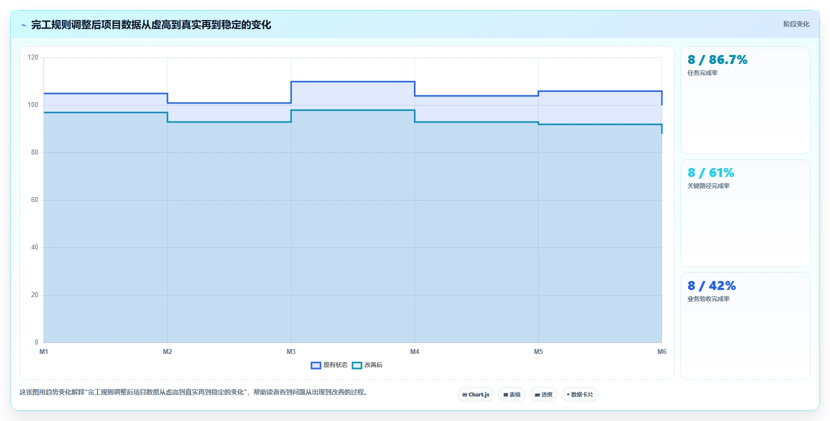The image size is (830, 421).
Task: Click the 120 y-axis tick label
Action: point(33,57)
